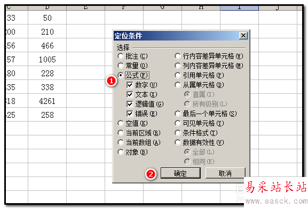Click cell containing 258

coord(47,115)
